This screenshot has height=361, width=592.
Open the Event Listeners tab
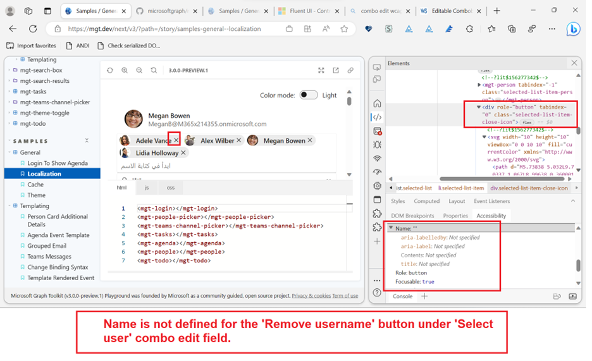pos(491,201)
